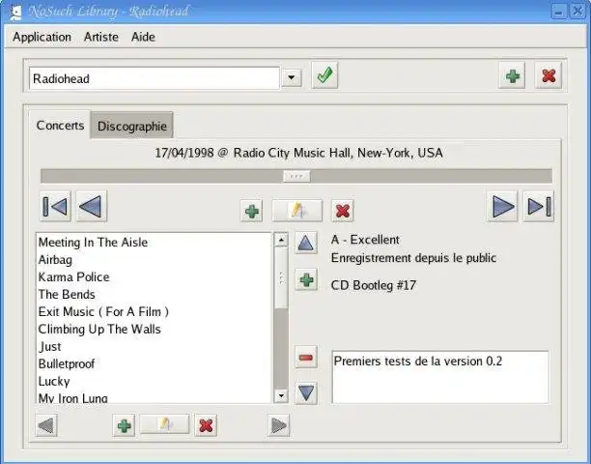Viewport: 591px width, 464px height.
Task: Click the A - Excellent rating text
Action: point(365,240)
